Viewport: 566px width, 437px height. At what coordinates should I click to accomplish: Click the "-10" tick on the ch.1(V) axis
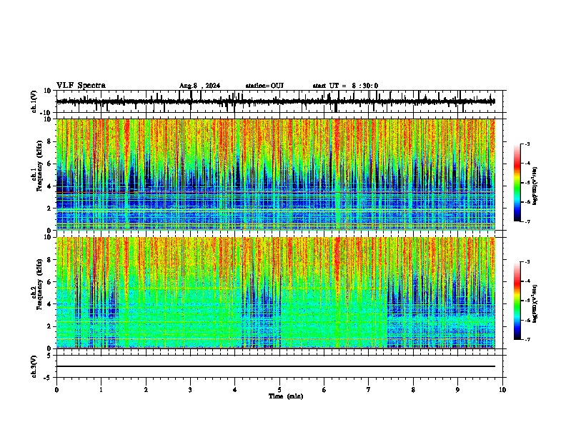[46, 113]
